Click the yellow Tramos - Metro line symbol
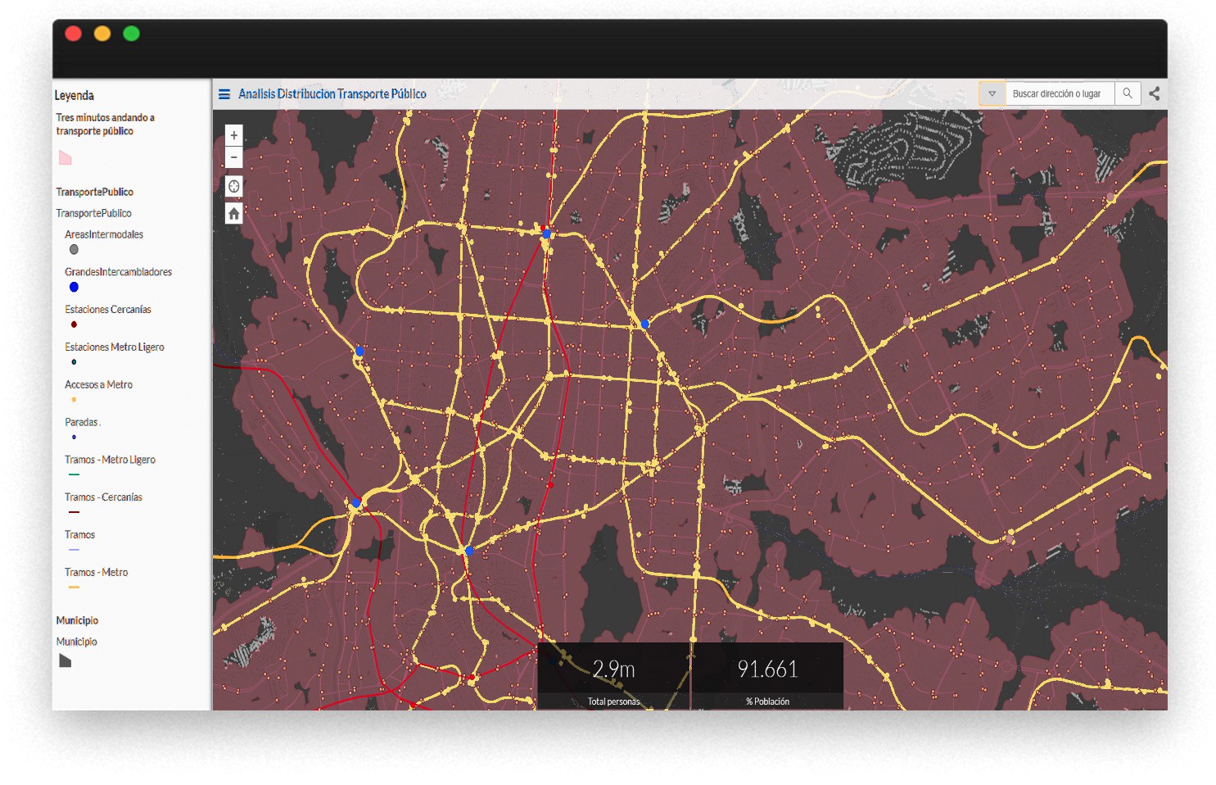1216x785 pixels. tap(74, 588)
